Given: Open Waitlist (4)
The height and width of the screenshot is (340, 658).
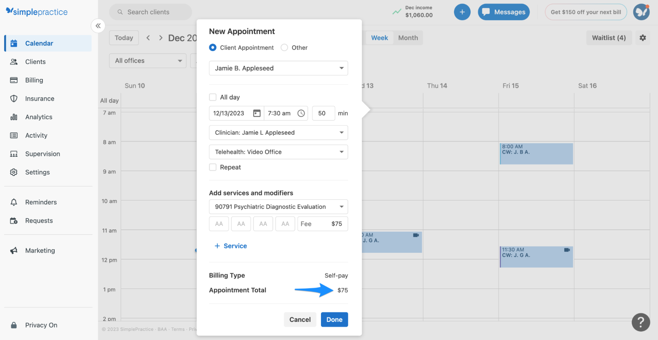Looking at the screenshot, I should click(609, 38).
